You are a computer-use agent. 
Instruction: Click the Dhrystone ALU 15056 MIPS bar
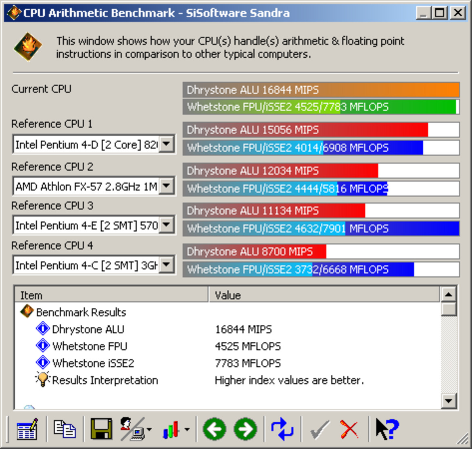(x=321, y=130)
